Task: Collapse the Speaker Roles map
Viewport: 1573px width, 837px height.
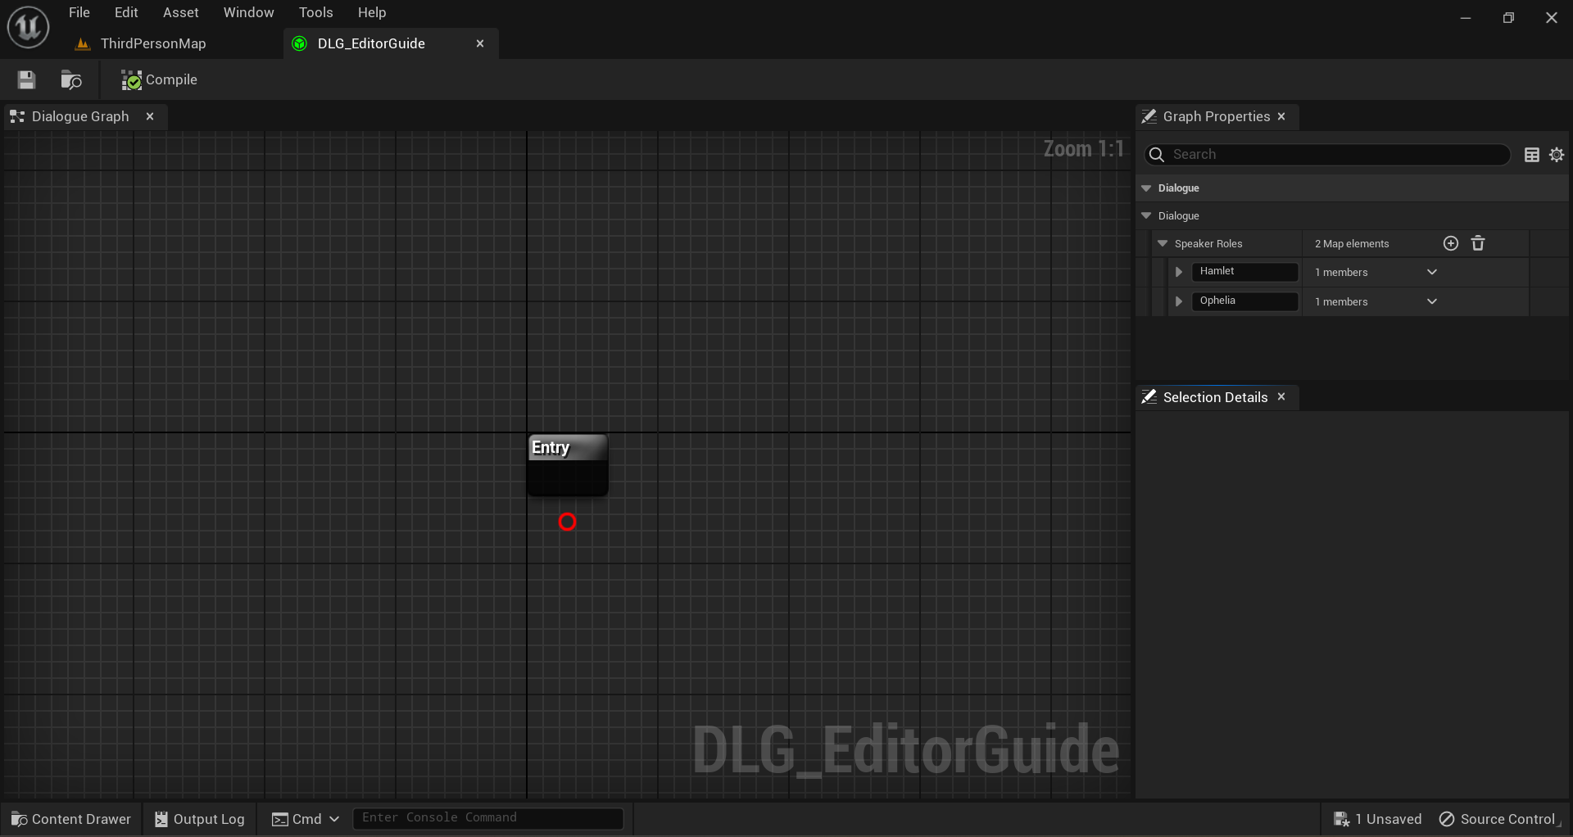Action: [1162, 243]
